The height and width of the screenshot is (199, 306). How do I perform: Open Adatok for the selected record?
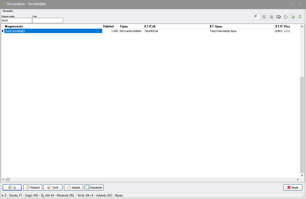[73, 188]
